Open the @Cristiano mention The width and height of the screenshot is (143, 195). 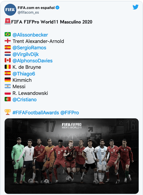[x=24, y=100]
